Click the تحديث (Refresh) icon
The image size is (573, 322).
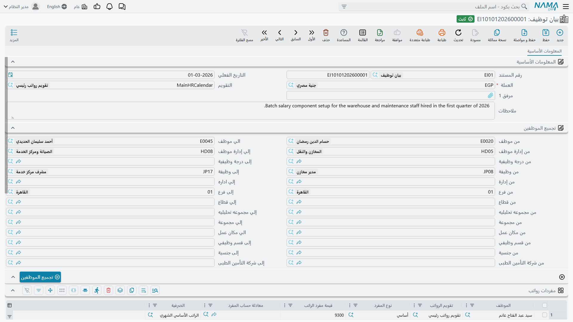point(458,32)
